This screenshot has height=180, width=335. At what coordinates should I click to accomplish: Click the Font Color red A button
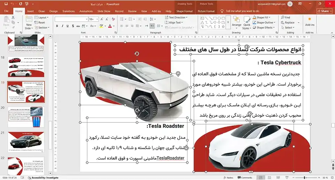pos(110,26)
